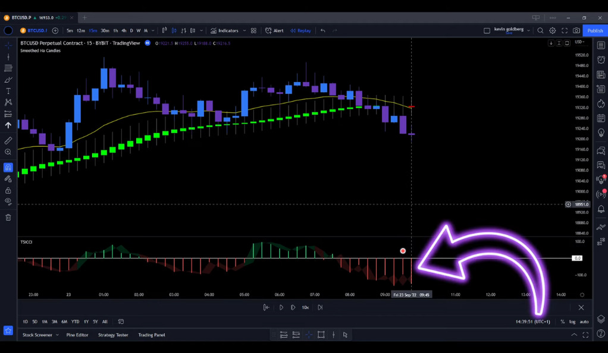This screenshot has width=608, height=353.
Task: Open the Pine Editor tab
Action: [77, 335]
